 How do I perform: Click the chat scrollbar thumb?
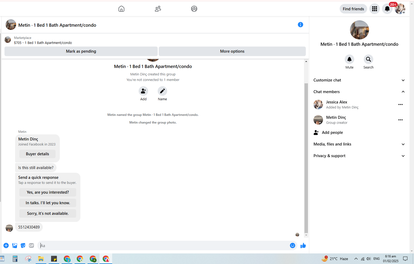pyautogui.click(x=306, y=158)
